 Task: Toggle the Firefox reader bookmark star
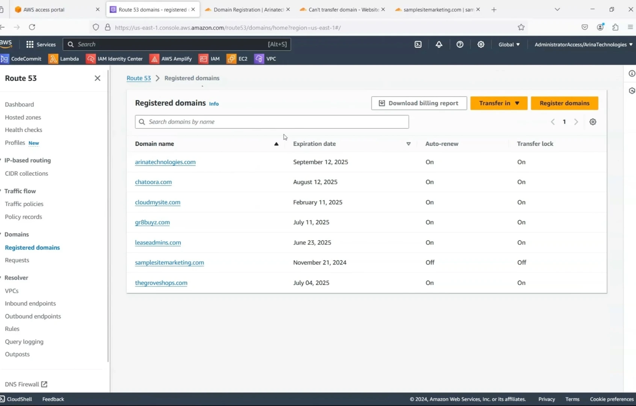tap(521, 27)
